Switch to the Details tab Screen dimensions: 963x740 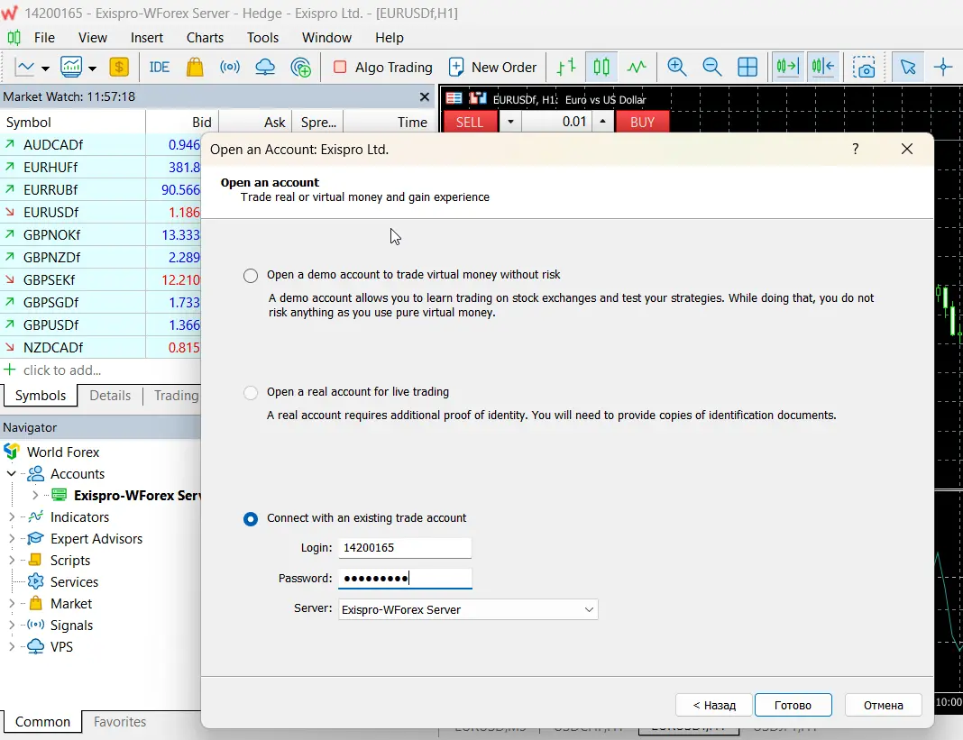click(110, 396)
